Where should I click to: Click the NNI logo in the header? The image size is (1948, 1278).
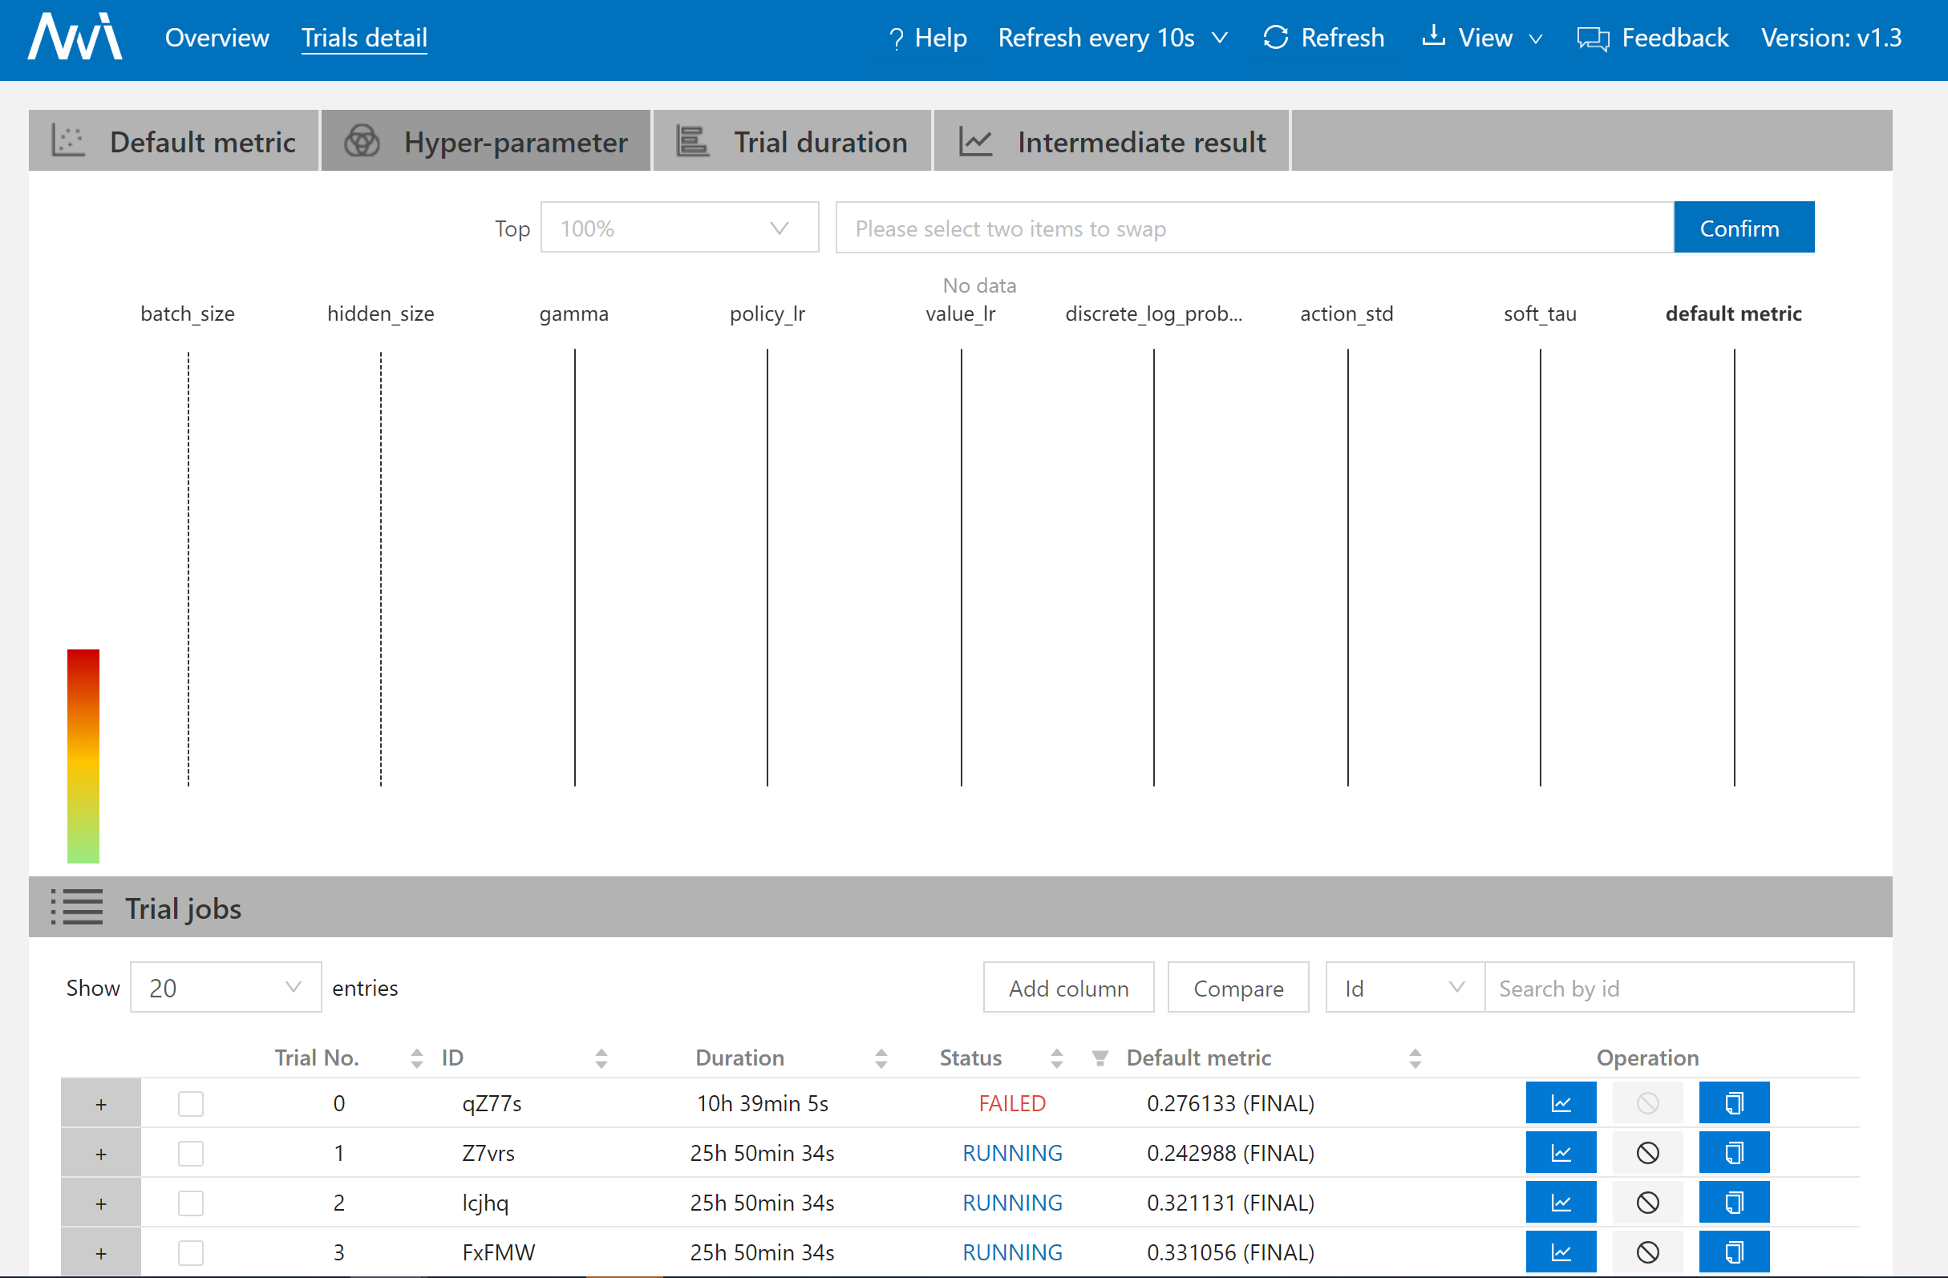point(75,37)
